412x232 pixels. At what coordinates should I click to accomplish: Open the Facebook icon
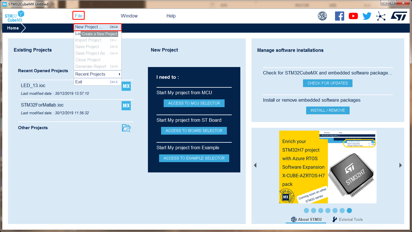(x=340, y=16)
